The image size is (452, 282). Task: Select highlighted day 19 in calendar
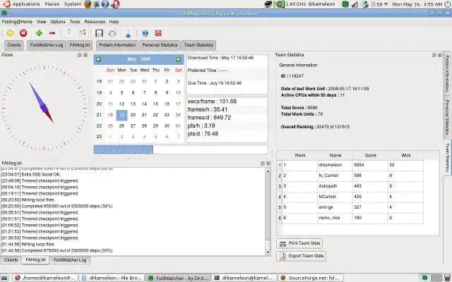pyautogui.click(x=121, y=115)
